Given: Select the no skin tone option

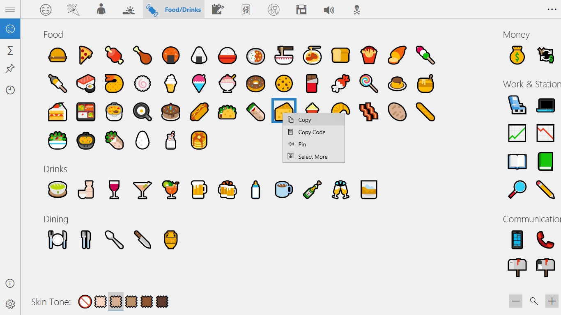Looking at the screenshot, I should point(85,301).
